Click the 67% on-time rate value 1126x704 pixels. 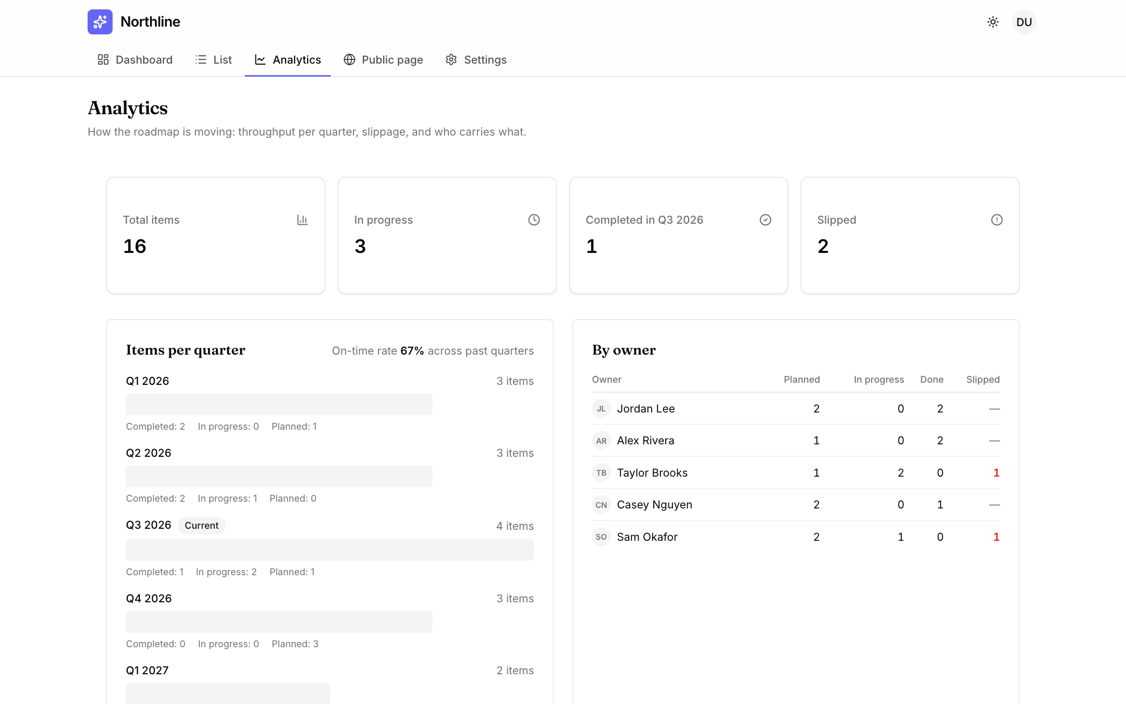(x=412, y=351)
